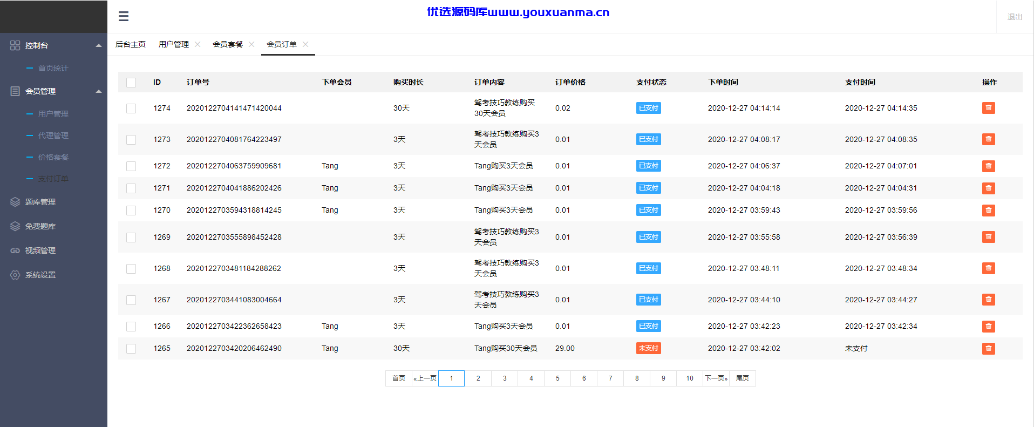This screenshot has height=427, width=1034.
Task: Jump to 尾页 last page
Action: pyautogui.click(x=743, y=378)
